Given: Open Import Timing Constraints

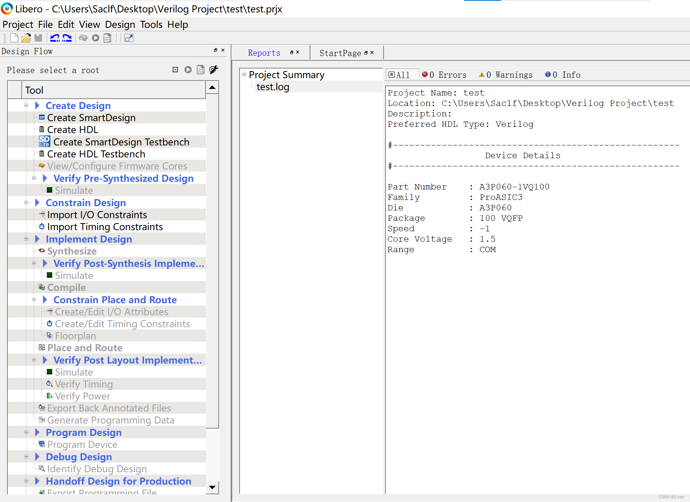Looking at the screenshot, I should (x=105, y=227).
